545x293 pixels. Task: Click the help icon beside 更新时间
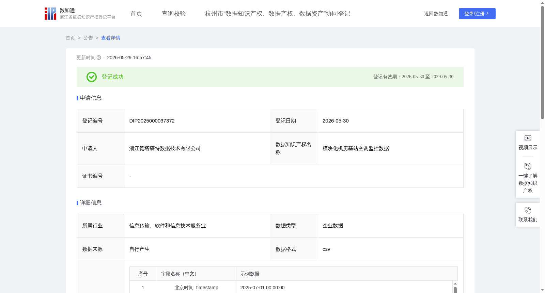pyautogui.click(x=99, y=58)
